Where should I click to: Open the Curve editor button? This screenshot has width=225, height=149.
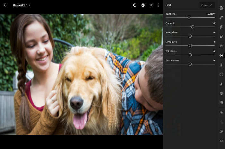207,5
